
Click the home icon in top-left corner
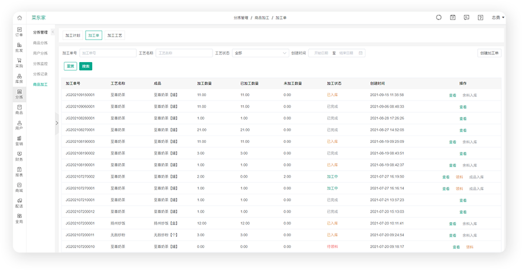(19, 18)
